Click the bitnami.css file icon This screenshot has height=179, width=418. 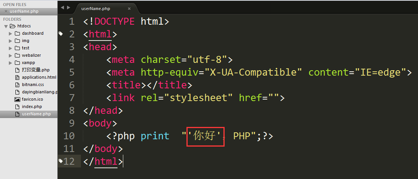(x=17, y=84)
